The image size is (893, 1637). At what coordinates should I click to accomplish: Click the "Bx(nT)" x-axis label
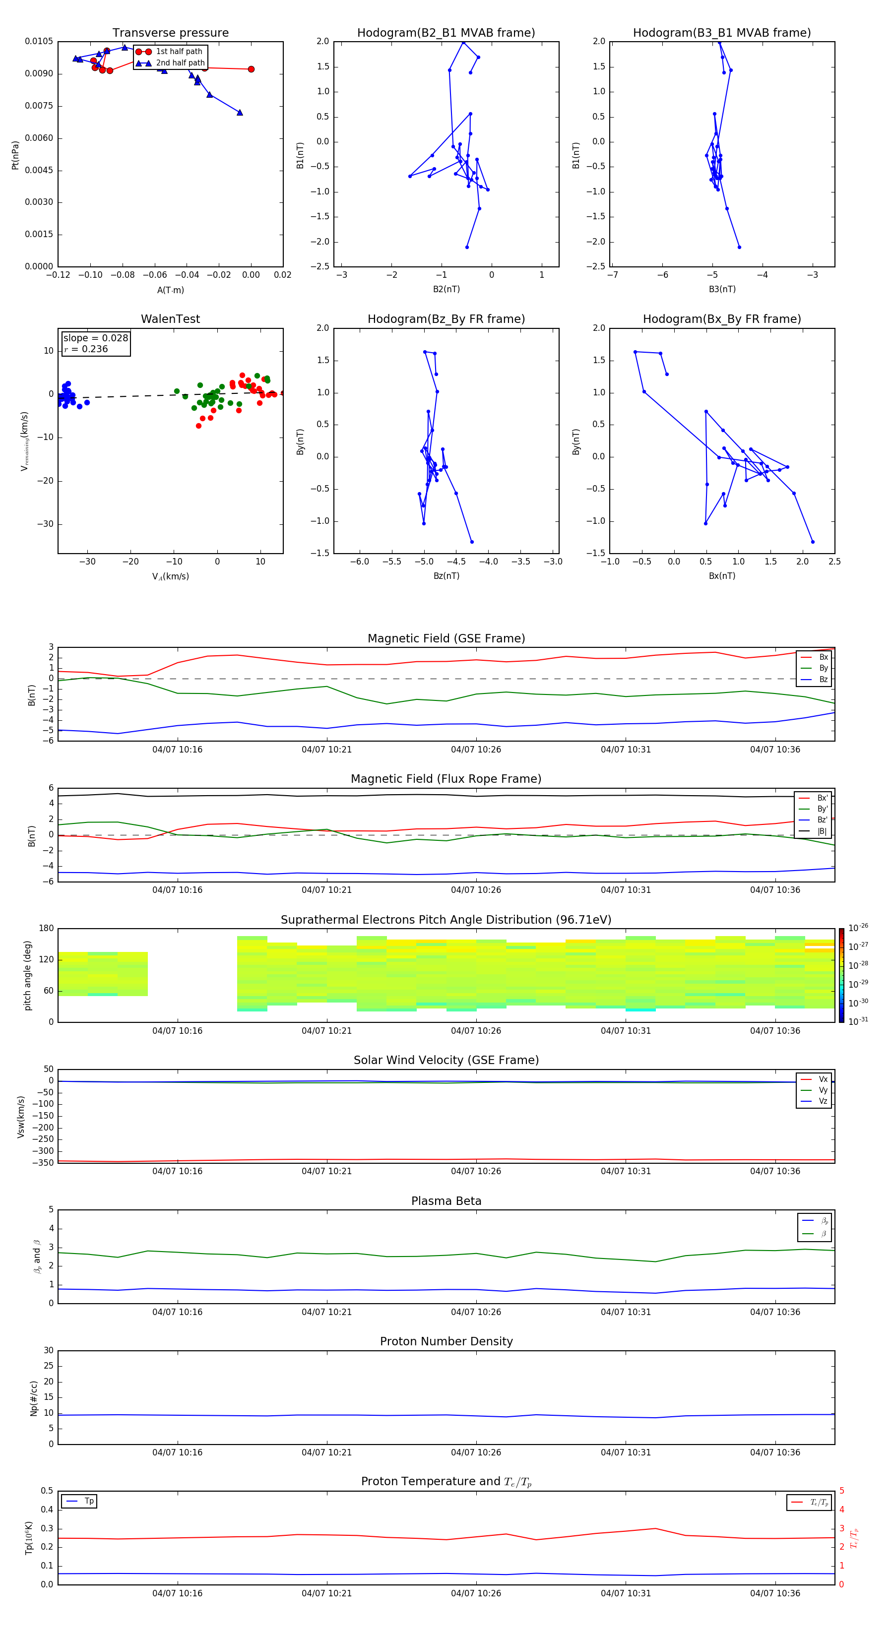[722, 576]
